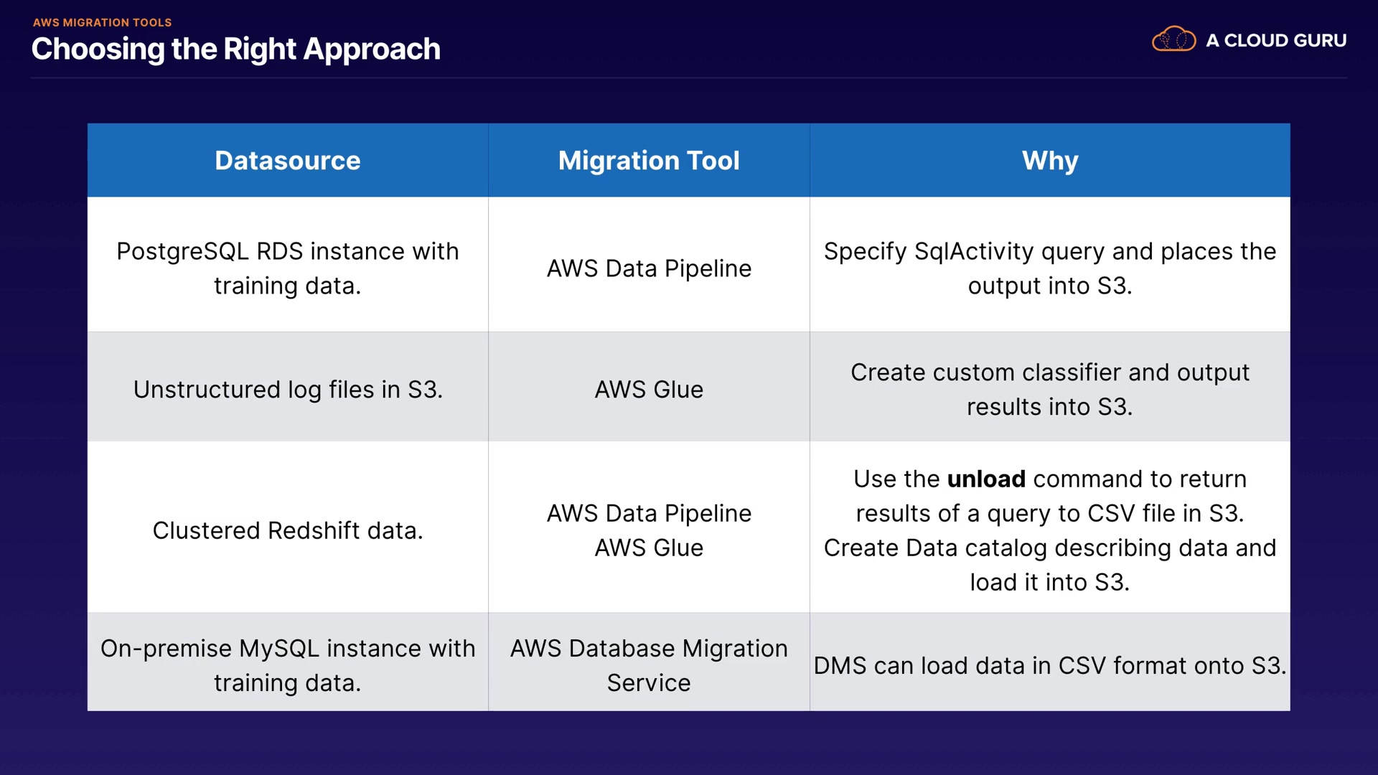Viewport: 1378px width, 775px height.
Task: Click AWS Glue cell in second row
Action: (x=649, y=390)
